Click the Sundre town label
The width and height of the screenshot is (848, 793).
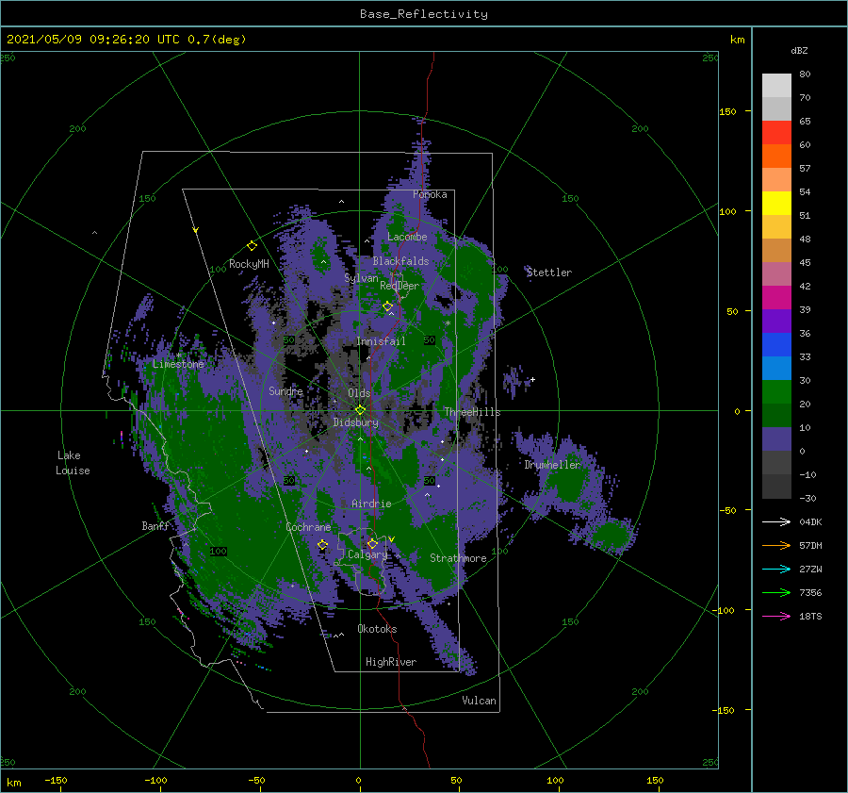285,390
